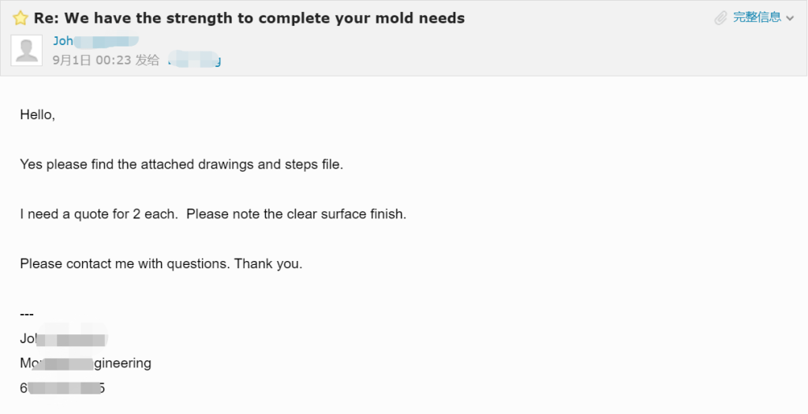
Task: Click the '---' signature separator
Action: 27,314
